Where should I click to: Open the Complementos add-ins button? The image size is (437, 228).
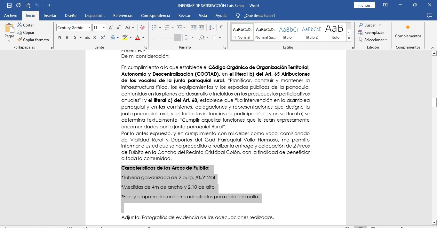click(408, 32)
